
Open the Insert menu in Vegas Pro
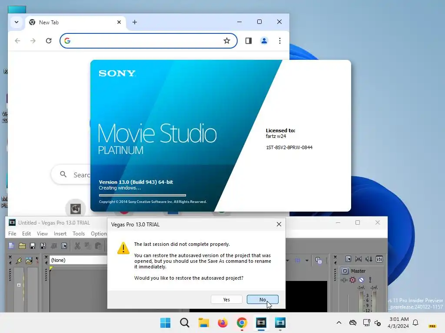60,234
